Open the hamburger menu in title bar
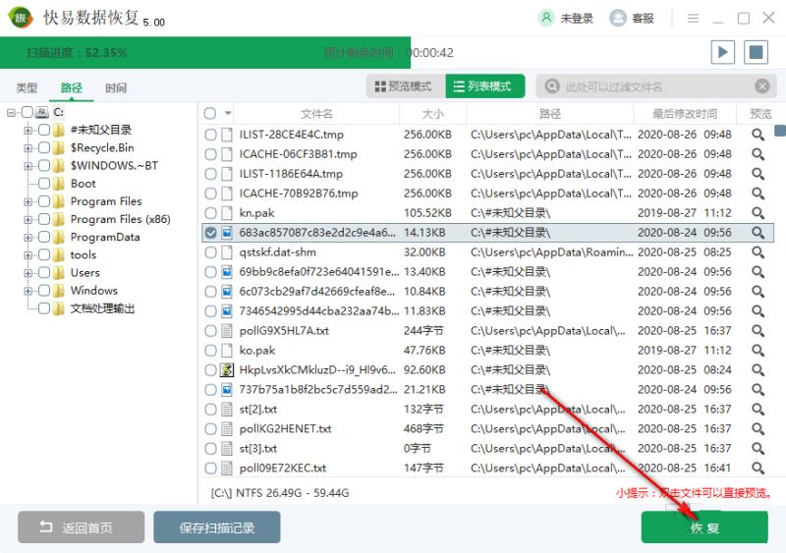The width and height of the screenshot is (786, 553). [x=694, y=18]
